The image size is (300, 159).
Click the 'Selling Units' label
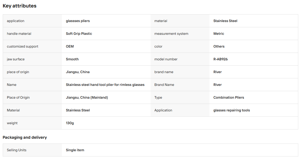pos(17,150)
